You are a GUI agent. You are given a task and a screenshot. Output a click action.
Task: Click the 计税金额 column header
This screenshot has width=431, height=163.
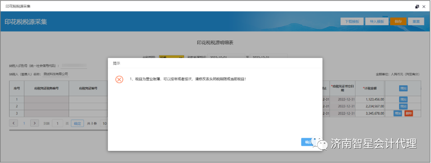[370, 88]
